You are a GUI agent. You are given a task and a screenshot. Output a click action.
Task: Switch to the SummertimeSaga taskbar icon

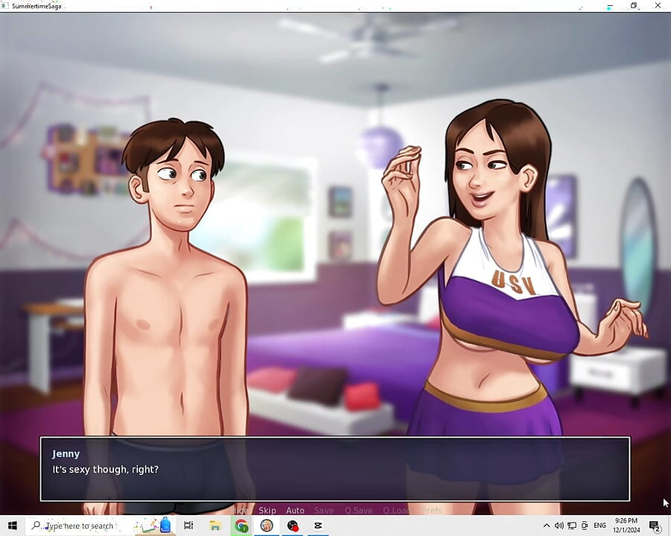tap(267, 526)
